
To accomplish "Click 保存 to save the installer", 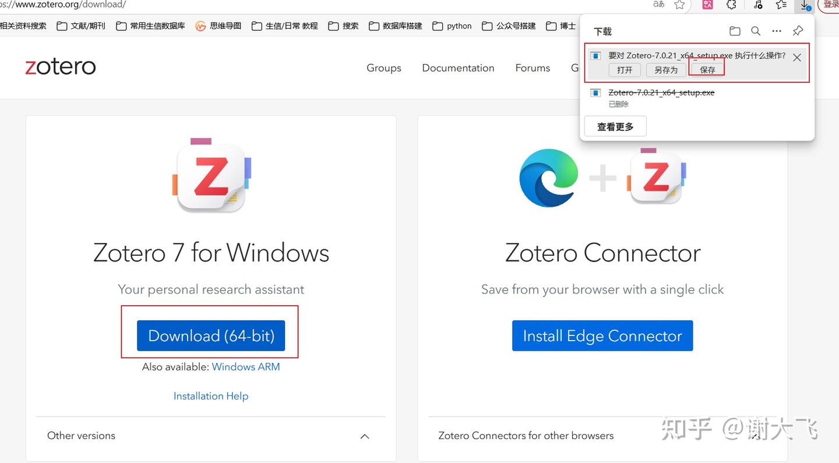I will click(x=706, y=69).
